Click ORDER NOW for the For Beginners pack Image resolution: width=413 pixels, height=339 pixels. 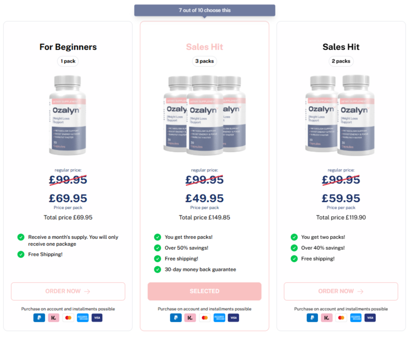pos(68,291)
